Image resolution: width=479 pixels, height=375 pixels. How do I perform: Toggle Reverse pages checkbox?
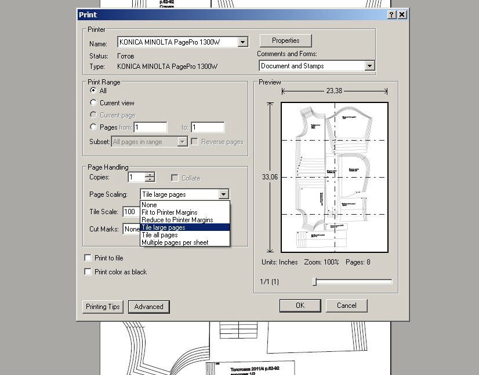pos(194,141)
